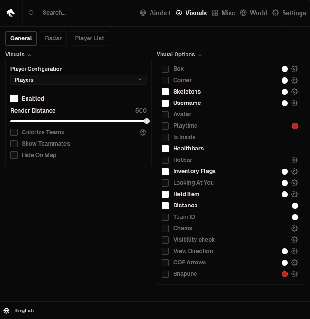Change the English language setting

pyautogui.click(x=24, y=310)
